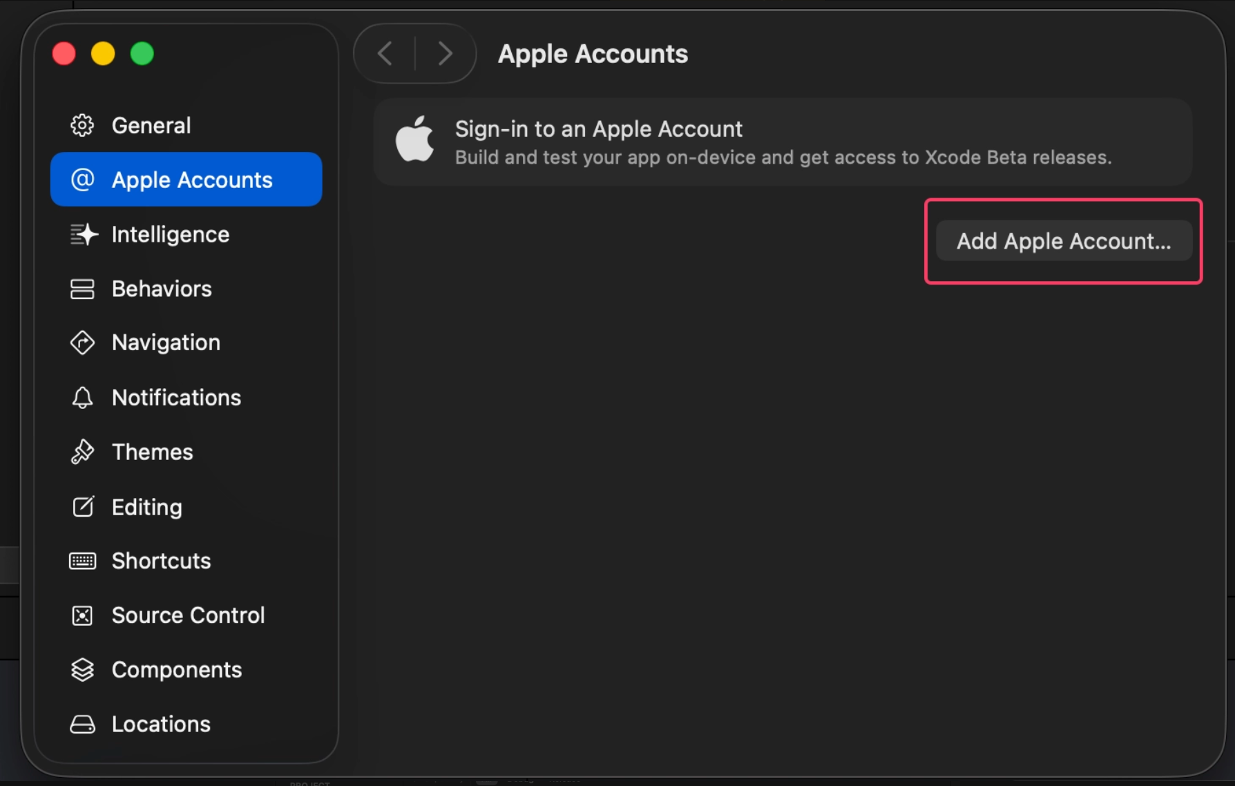
Task: Click the Shortcuts keyboard icon
Action: [x=82, y=561]
